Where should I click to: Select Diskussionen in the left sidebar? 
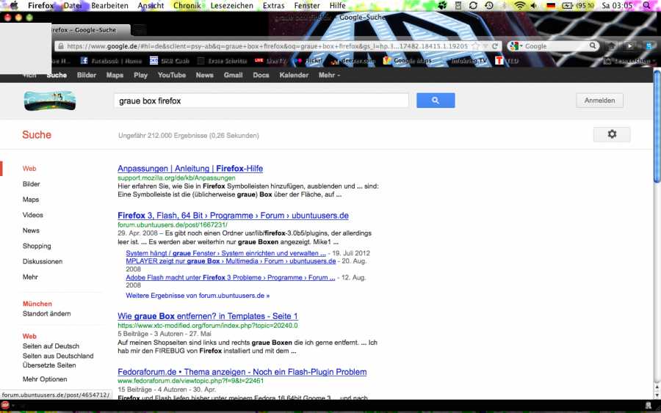click(x=43, y=261)
